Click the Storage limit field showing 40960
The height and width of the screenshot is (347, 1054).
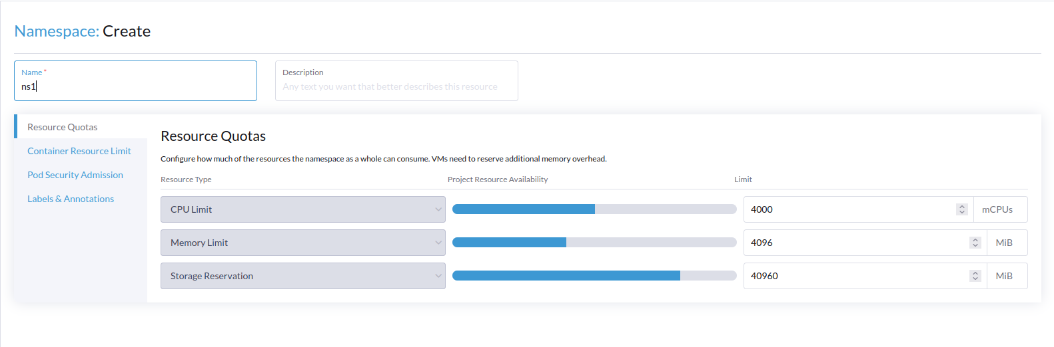click(x=855, y=276)
